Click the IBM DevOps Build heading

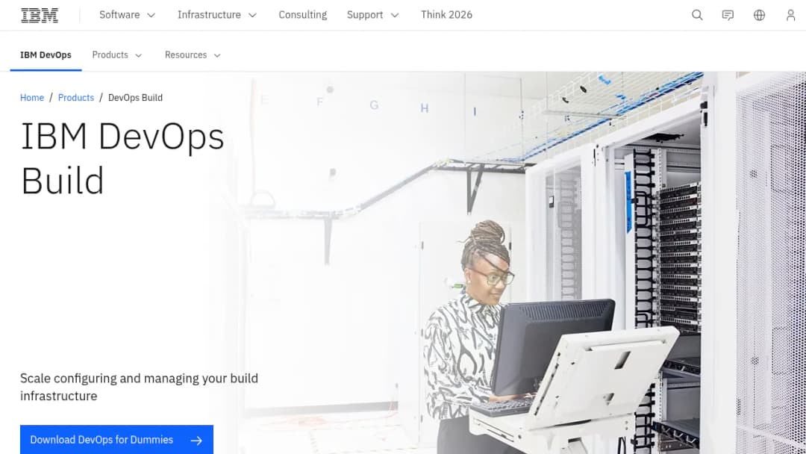pyautogui.click(x=122, y=158)
